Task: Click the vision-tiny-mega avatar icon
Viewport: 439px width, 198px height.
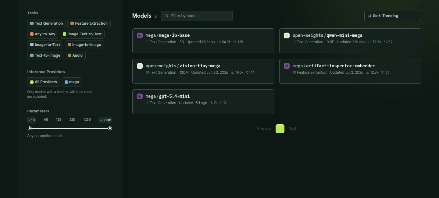Action: point(140,66)
